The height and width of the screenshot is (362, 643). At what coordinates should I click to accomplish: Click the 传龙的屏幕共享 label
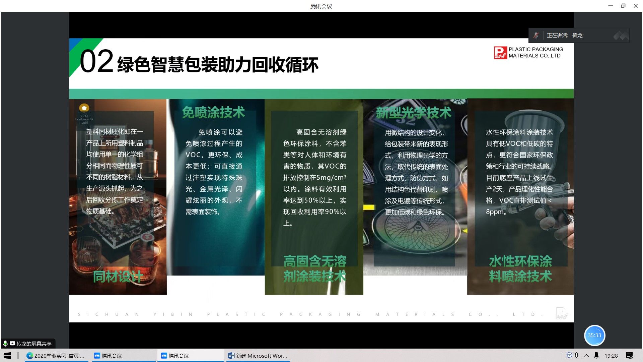(34, 344)
